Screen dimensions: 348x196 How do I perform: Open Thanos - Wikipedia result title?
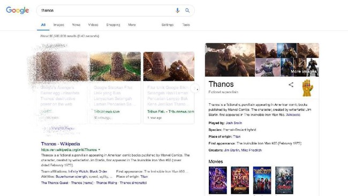[60, 144]
